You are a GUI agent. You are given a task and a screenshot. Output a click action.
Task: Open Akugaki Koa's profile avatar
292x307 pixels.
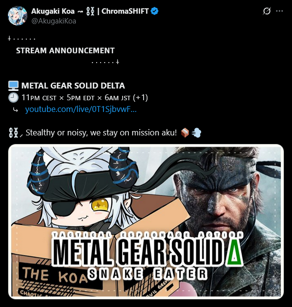[x=18, y=16]
